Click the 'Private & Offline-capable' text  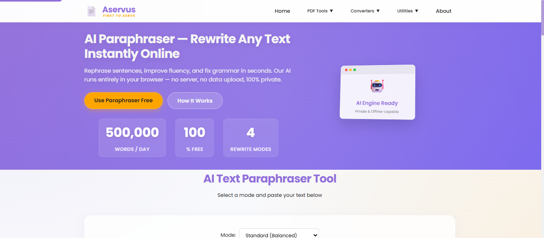tap(377, 111)
